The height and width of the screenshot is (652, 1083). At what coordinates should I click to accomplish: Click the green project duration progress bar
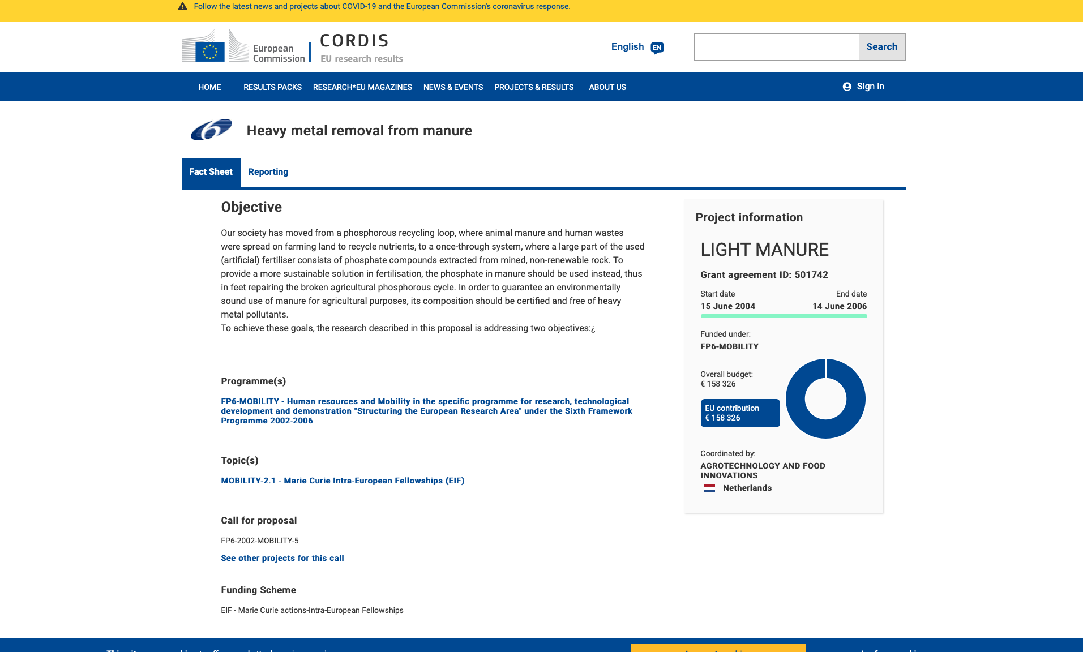784,316
